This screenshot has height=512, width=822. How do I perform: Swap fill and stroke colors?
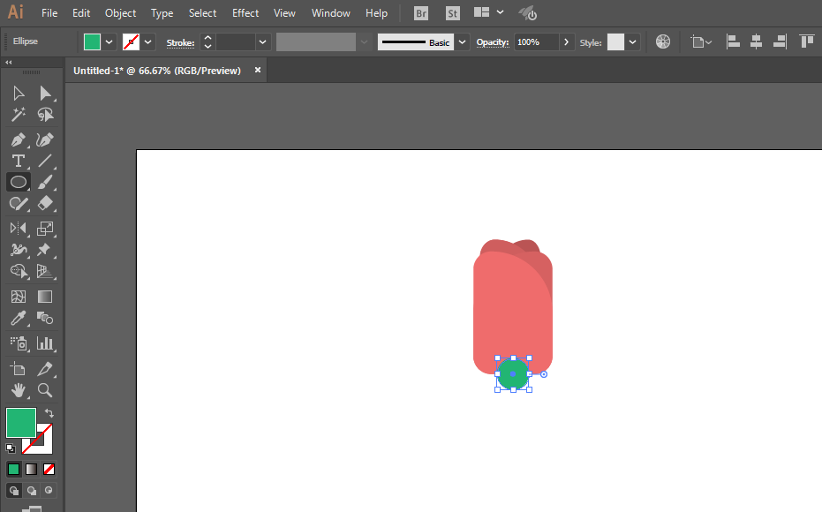(x=49, y=413)
